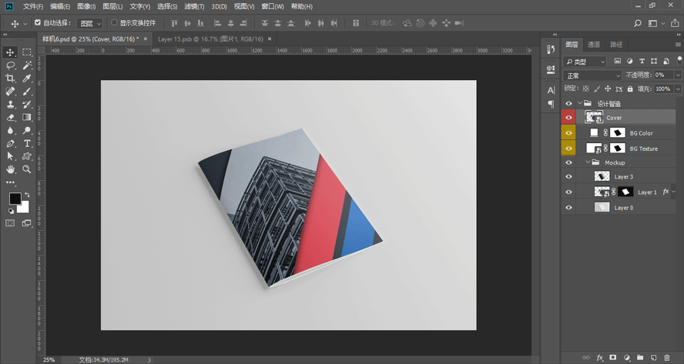The height and width of the screenshot is (364, 684).
Task: Select the Horizontal Type tool
Action: point(27,143)
